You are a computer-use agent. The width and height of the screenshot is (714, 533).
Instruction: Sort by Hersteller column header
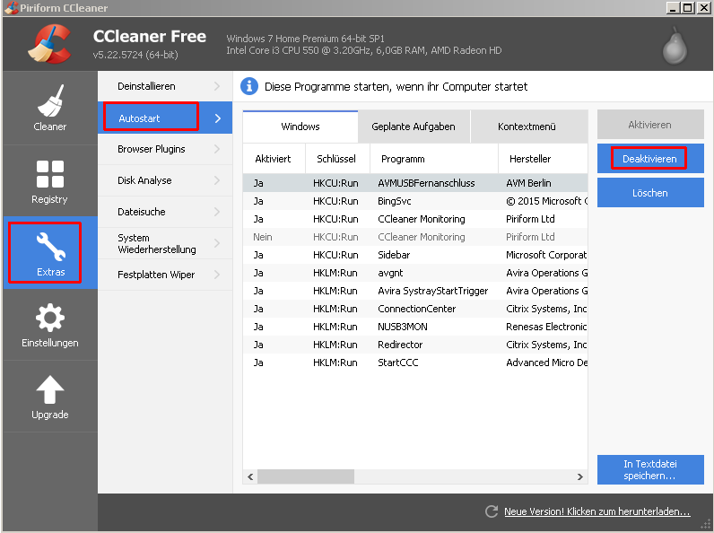coord(543,159)
